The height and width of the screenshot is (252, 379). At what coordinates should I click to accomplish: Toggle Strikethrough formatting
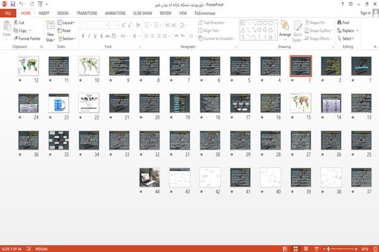coord(107,36)
